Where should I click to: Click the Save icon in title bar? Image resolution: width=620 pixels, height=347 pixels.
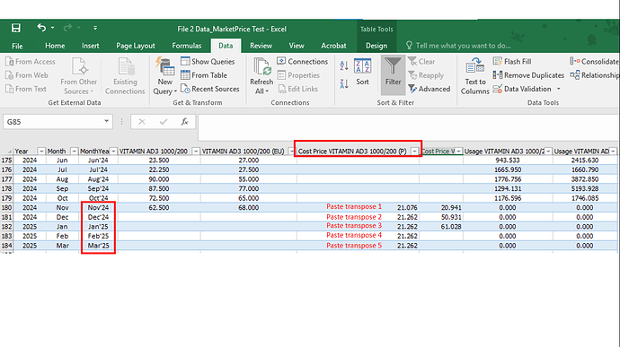click(16, 28)
